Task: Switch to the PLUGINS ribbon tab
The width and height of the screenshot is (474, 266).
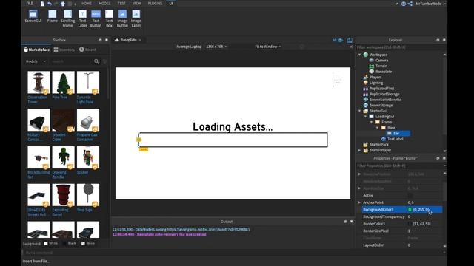Action: click(x=155, y=3)
